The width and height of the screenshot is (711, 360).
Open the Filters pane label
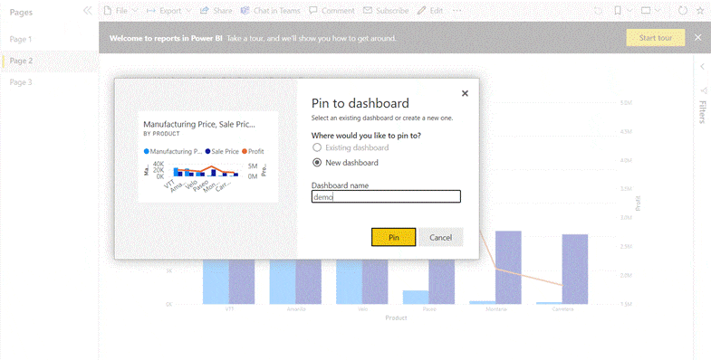click(x=702, y=112)
